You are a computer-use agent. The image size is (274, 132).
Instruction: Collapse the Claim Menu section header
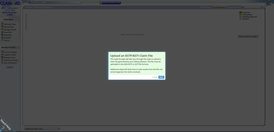point(18,20)
